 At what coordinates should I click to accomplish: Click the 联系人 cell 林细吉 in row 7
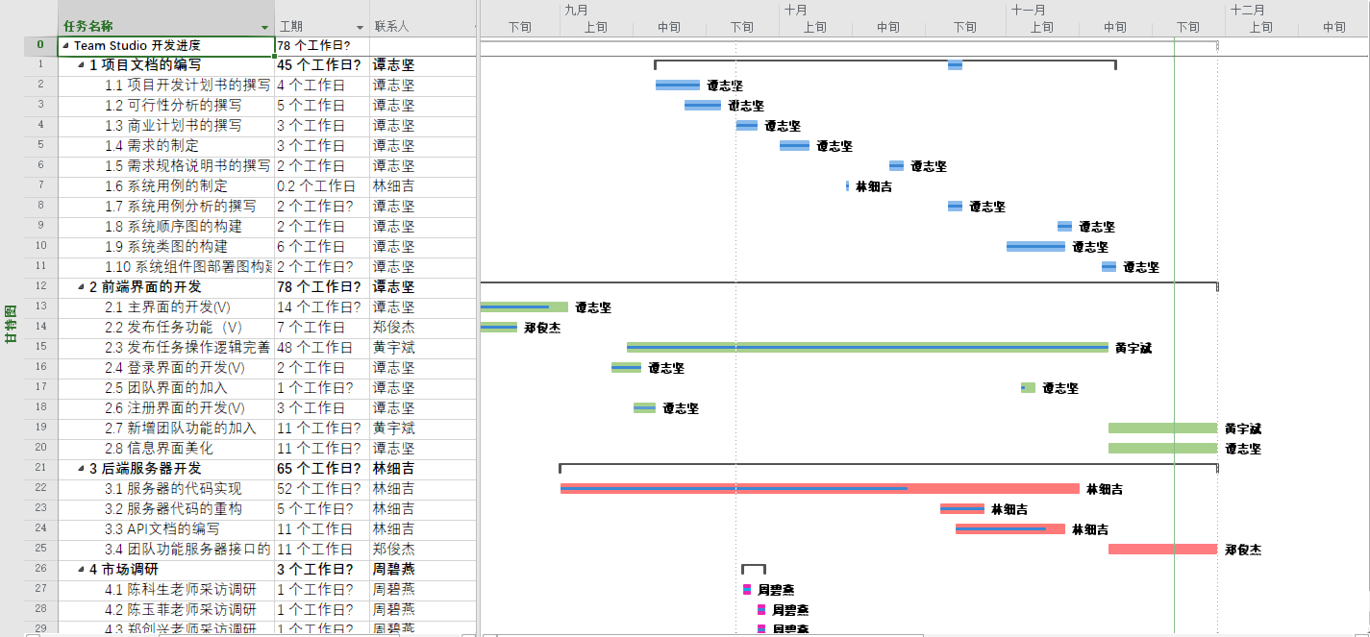(x=421, y=185)
